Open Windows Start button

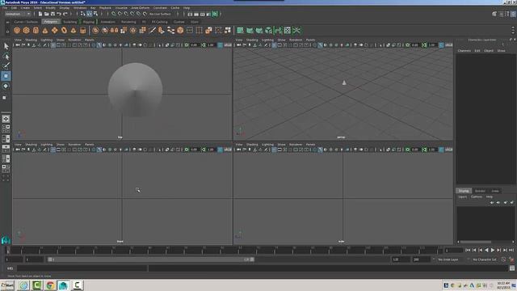click(x=7, y=285)
